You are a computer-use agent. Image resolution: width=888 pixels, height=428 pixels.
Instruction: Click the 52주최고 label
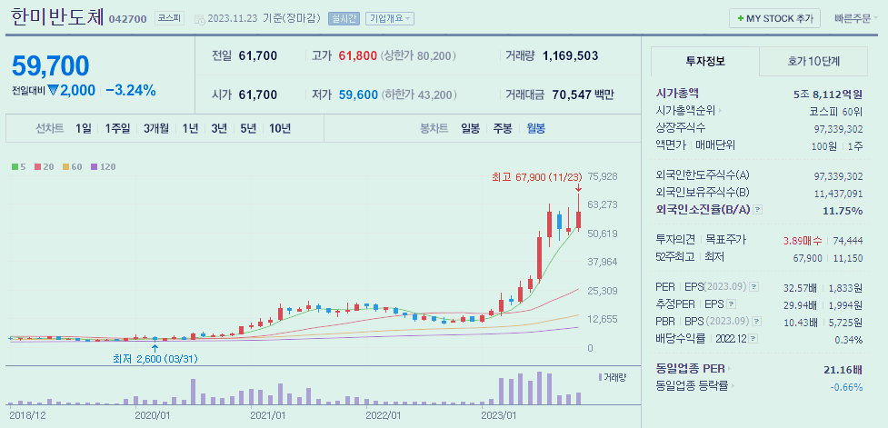pyautogui.click(x=674, y=257)
